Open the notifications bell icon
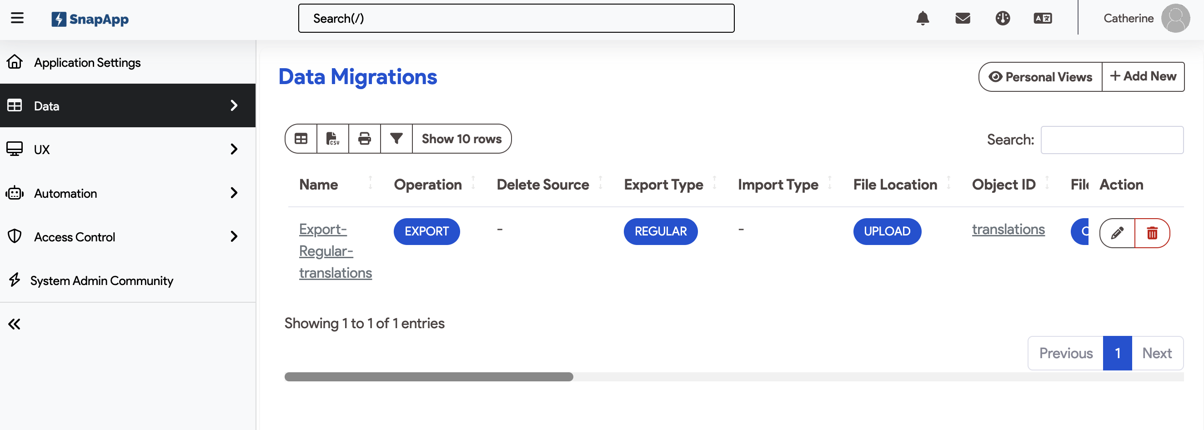 (923, 18)
